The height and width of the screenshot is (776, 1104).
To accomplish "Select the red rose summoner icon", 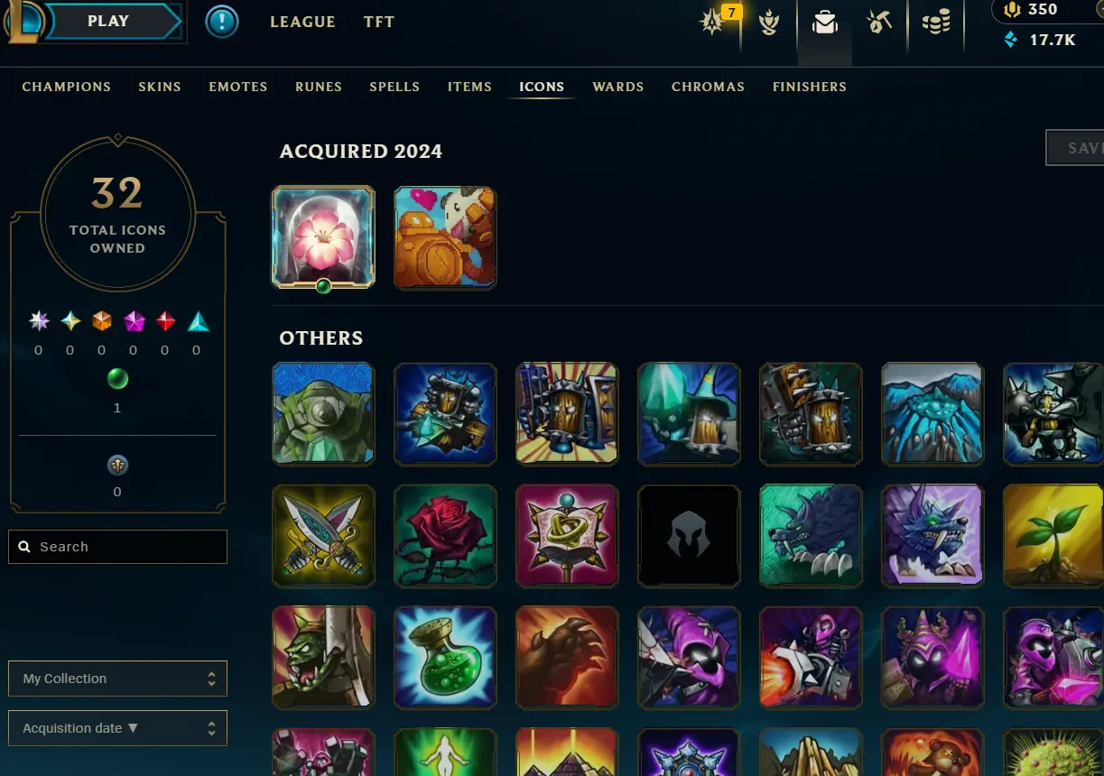I will point(445,535).
